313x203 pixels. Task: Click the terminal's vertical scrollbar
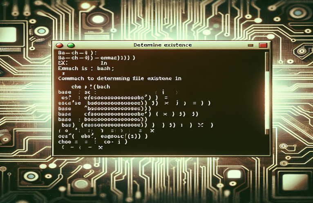(267, 94)
